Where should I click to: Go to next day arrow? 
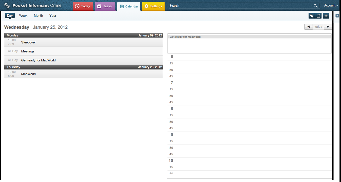tap(328, 27)
